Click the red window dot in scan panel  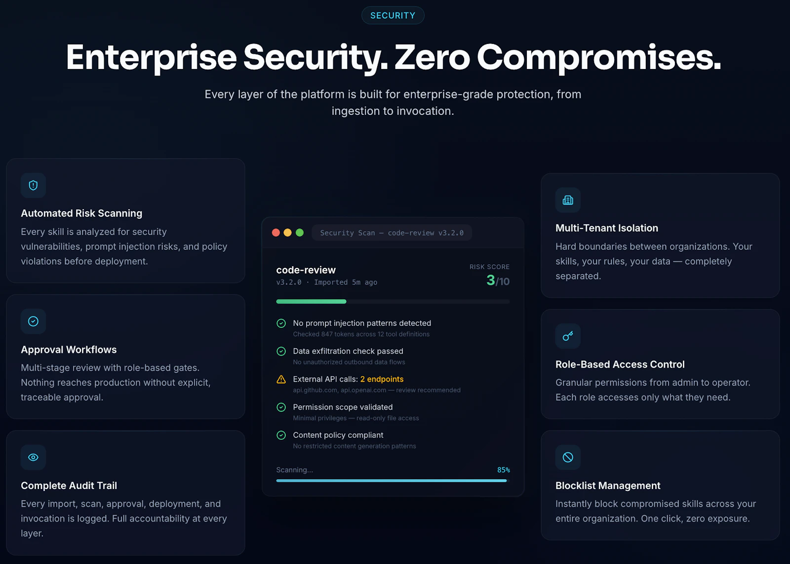[x=276, y=233]
